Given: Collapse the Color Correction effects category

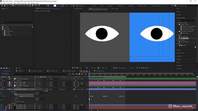Looking at the screenshot, I should tap(177, 40).
